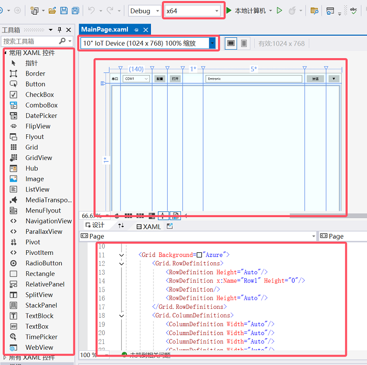367x365 pixels.
Task: Select the Image control
Action: pos(35,179)
